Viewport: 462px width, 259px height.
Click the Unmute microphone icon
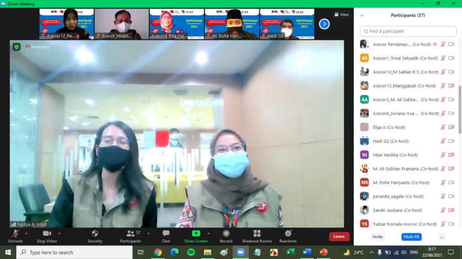point(15,234)
